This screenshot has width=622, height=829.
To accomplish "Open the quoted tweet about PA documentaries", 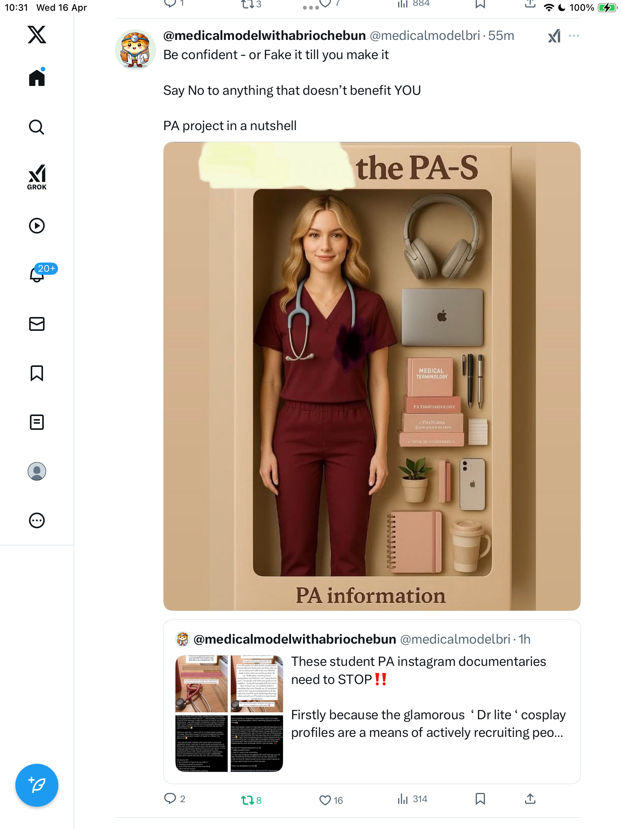I will [372, 702].
